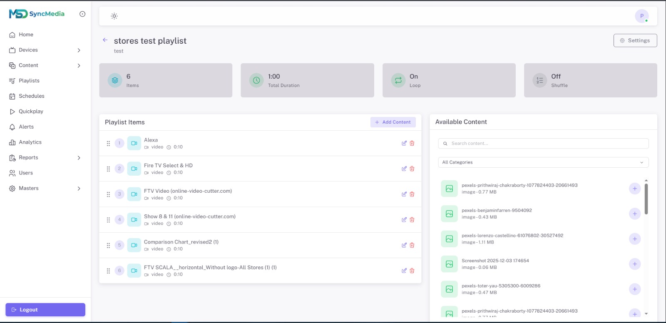Add pexels-benjaminfarren-9504092 to playlist
Screen dimensions: 666x323
click(635, 214)
